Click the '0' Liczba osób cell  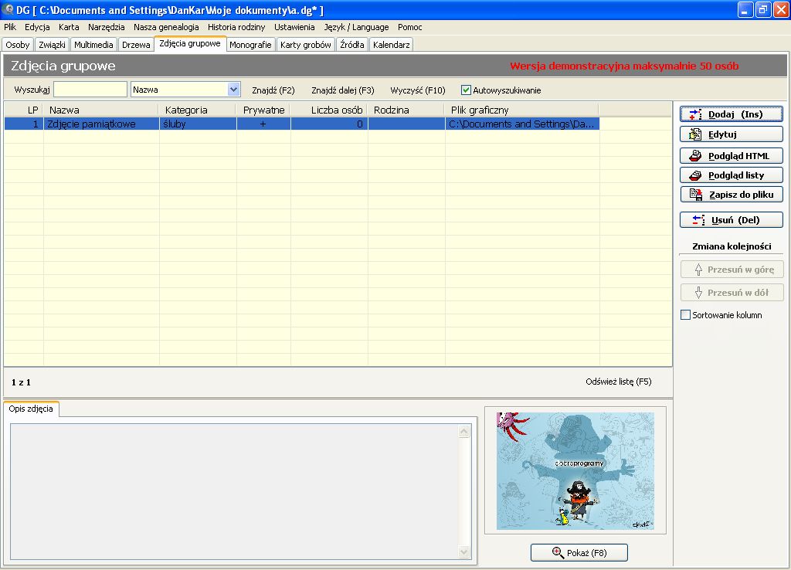pos(329,124)
